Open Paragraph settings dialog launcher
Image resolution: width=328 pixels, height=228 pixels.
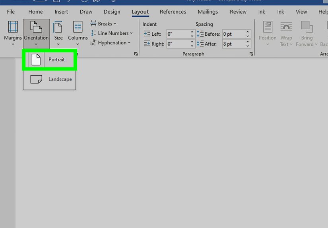[251, 54]
